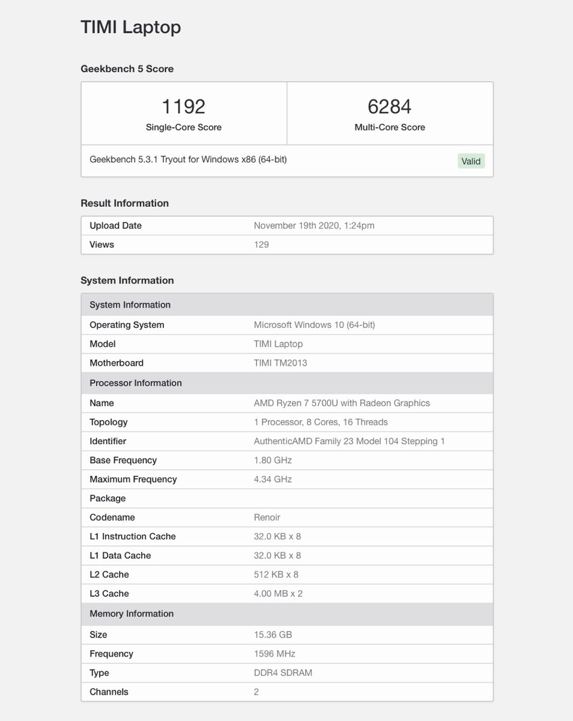Viewport: 573px width, 721px height.
Task: Select the Geekbench 5.3.1 Tryout version text
Action: (x=188, y=160)
